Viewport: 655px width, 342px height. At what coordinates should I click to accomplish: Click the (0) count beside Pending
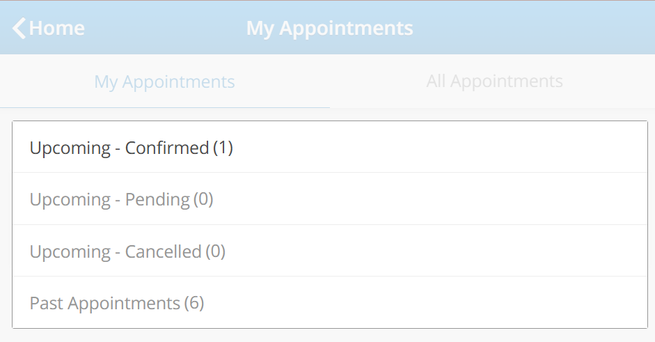tap(203, 200)
